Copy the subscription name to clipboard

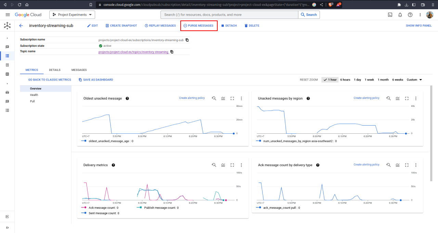click(x=187, y=40)
